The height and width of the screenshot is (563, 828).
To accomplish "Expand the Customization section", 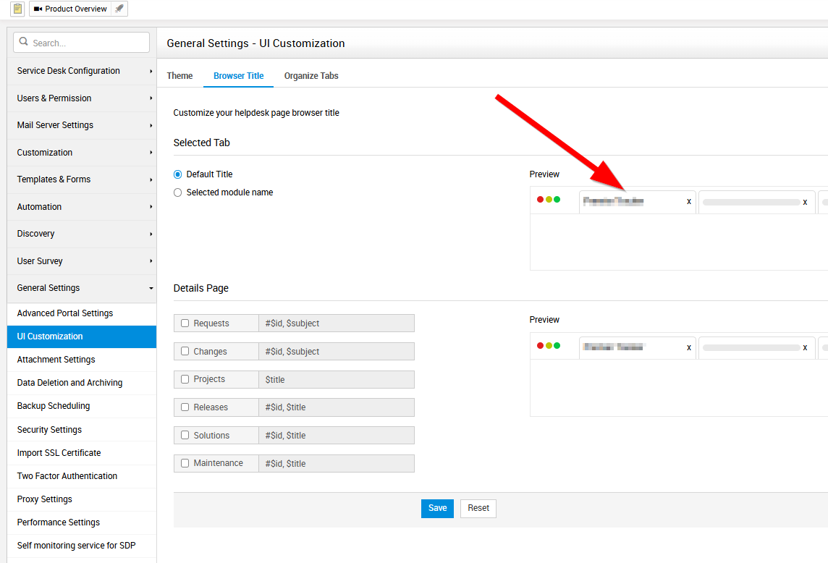I will 81,153.
